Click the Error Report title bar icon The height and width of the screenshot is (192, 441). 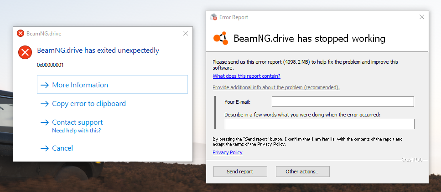coord(213,17)
